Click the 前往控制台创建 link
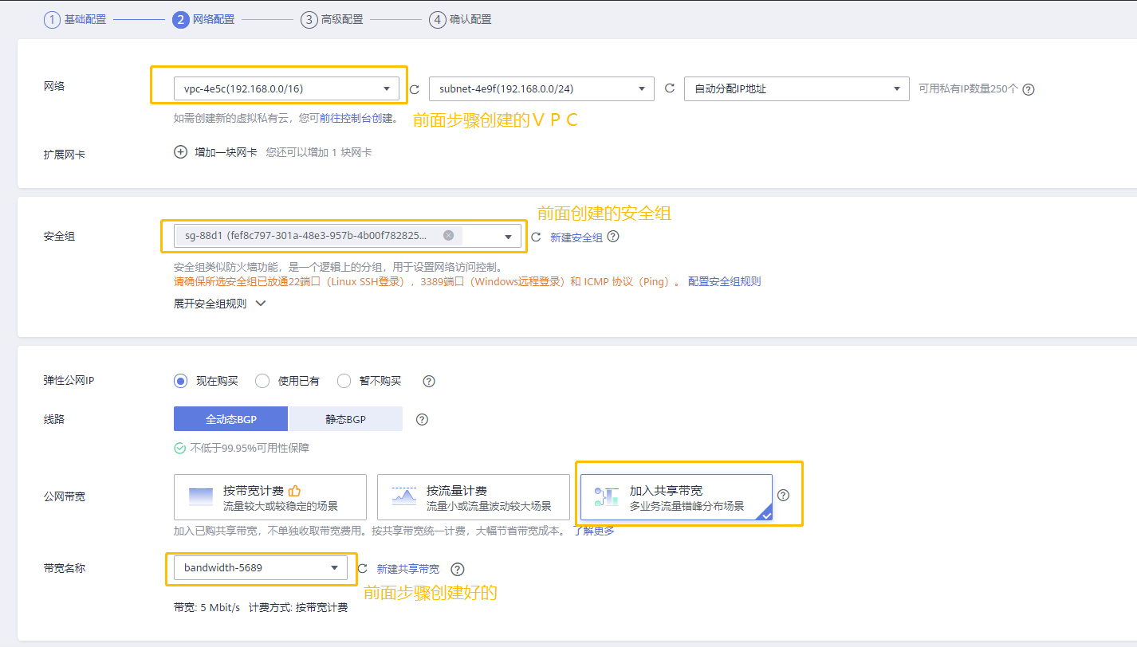The width and height of the screenshot is (1137, 647). pyautogui.click(x=356, y=119)
